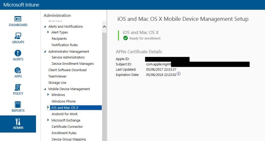
Task: Open Storage Use
Action: [x=57, y=83]
